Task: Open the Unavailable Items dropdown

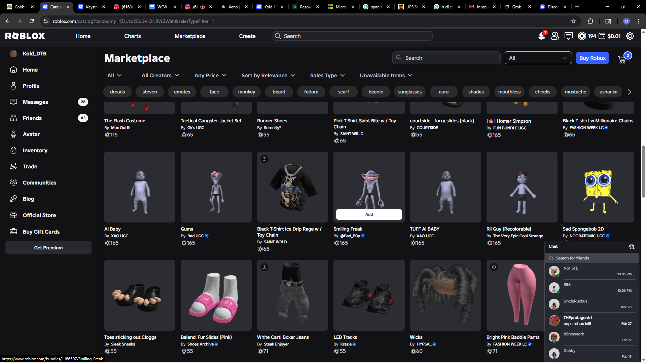Action: pos(386,76)
